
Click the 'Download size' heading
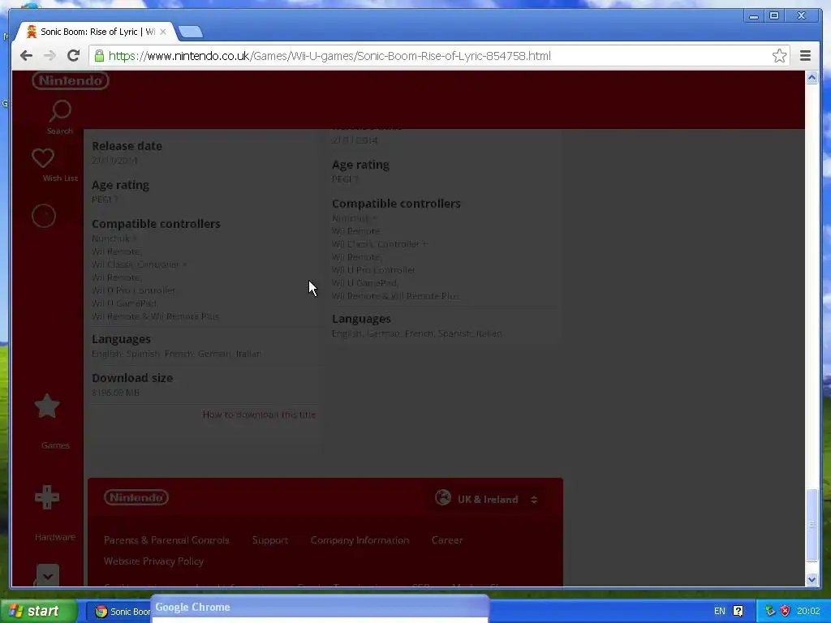pyautogui.click(x=132, y=378)
